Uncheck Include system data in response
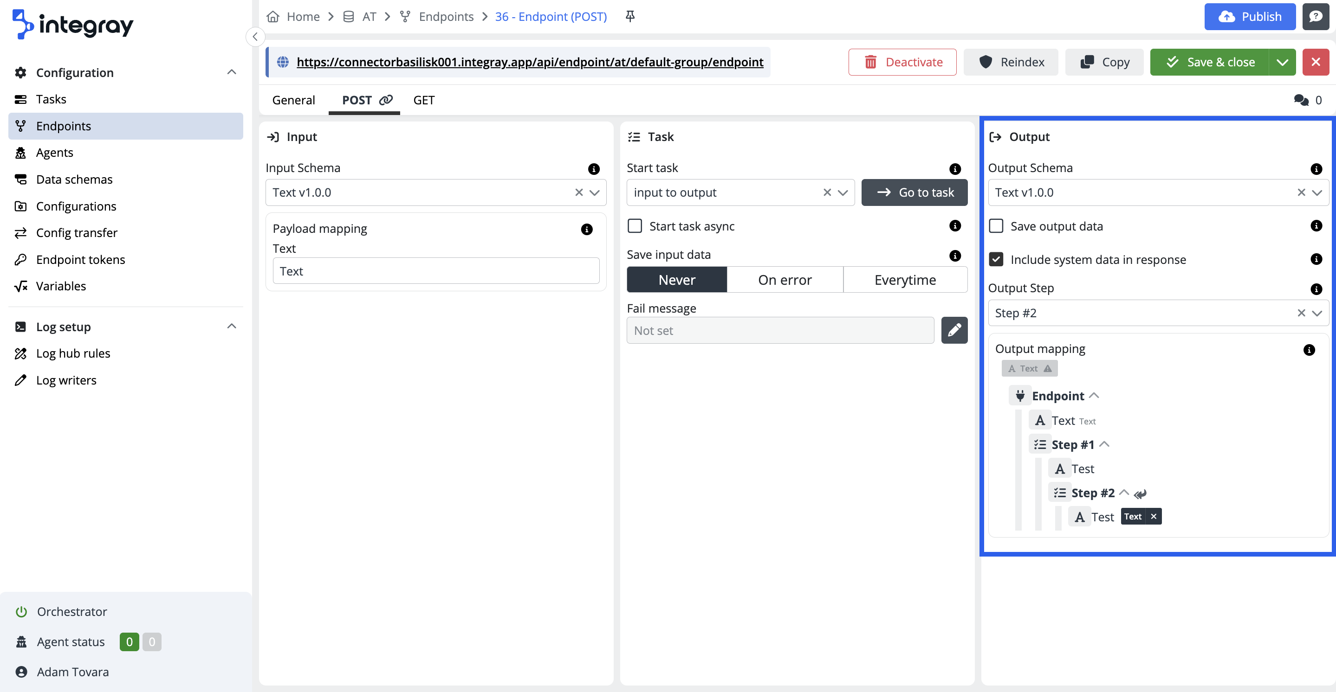 (996, 259)
